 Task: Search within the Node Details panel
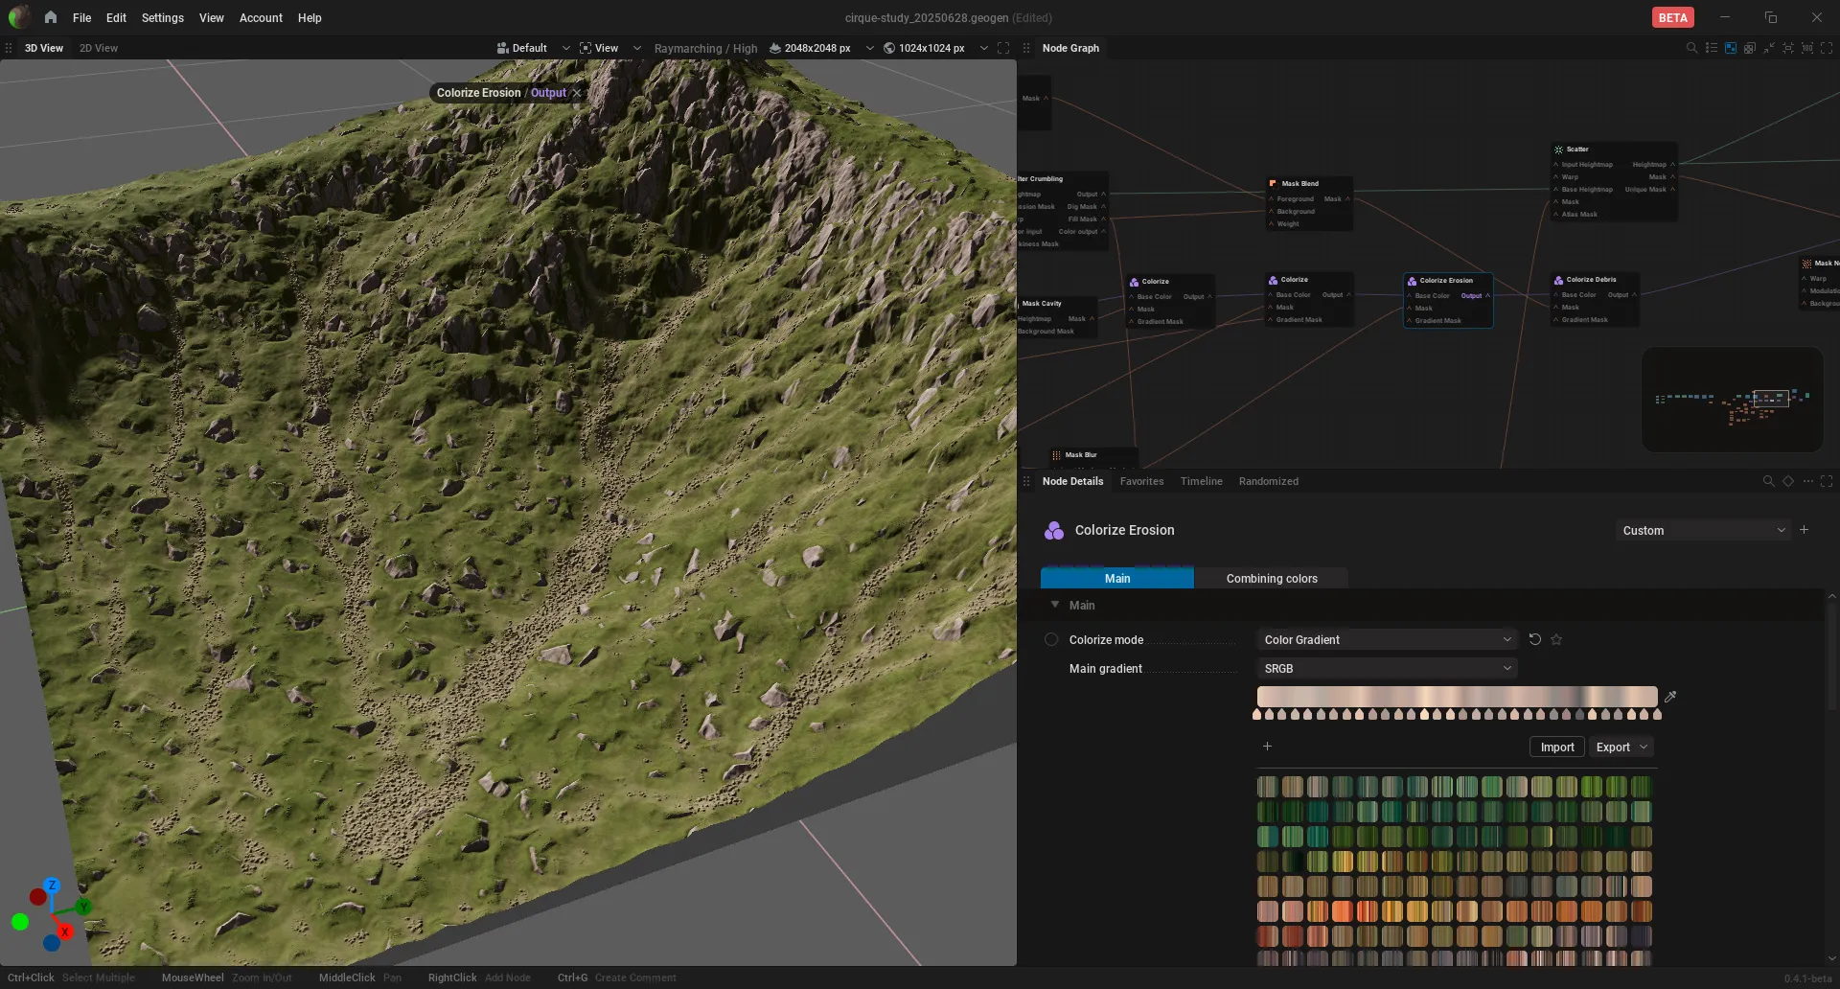tap(1768, 481)
